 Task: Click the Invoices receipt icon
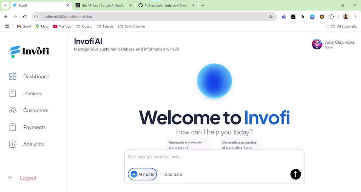[x=13, y=94]
